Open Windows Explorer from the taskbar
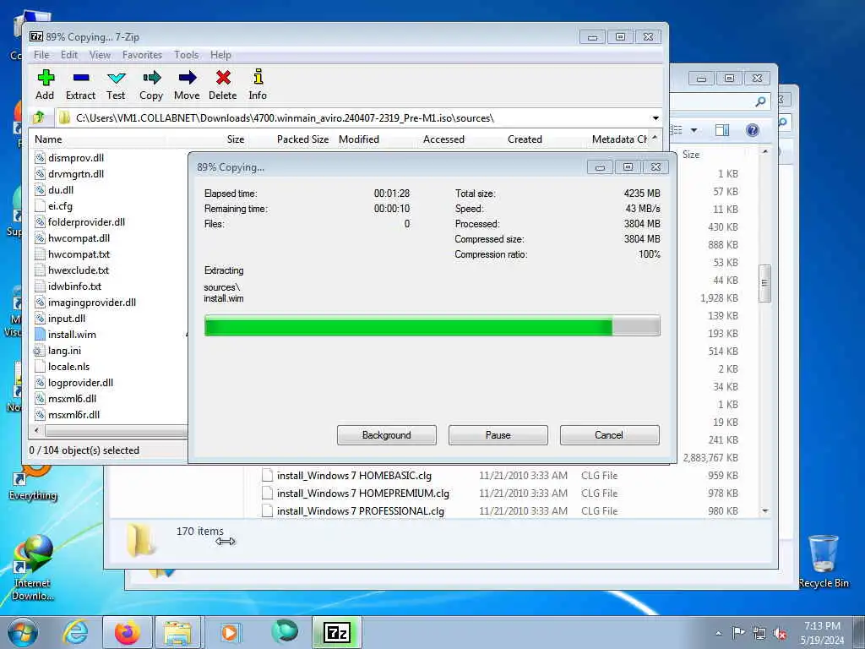The image size is (865, 649). [x=177, y=632]
